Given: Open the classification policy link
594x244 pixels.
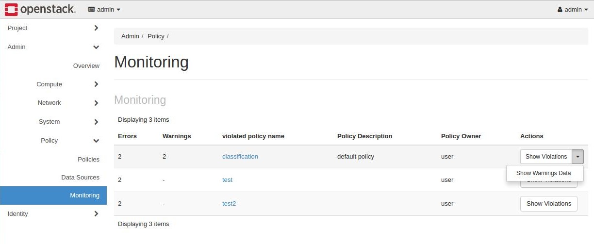Looking at the screenshot, I should point(240,157).
